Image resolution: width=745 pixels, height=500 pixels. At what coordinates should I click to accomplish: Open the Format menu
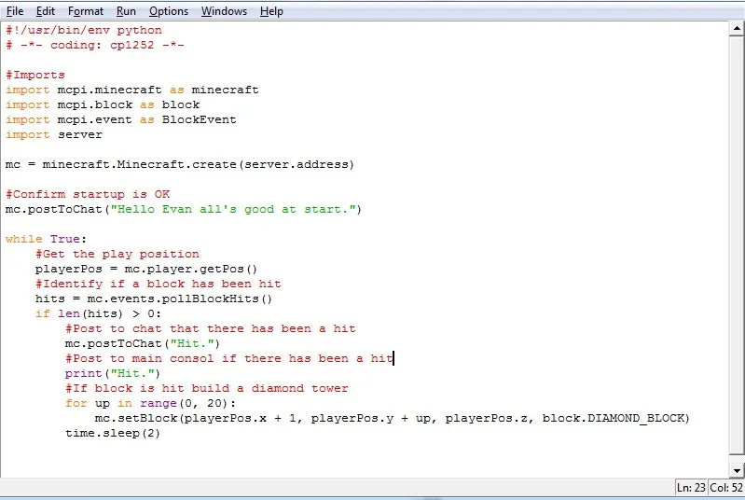[86, 11]
